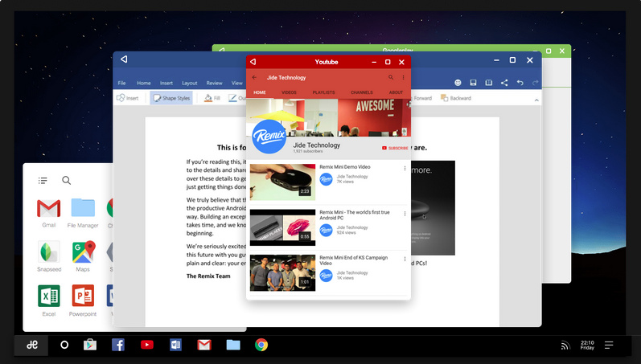Click the back triangle in Youtube window title
The width and height of the screenshot is (641, 364).
point(253,62)
